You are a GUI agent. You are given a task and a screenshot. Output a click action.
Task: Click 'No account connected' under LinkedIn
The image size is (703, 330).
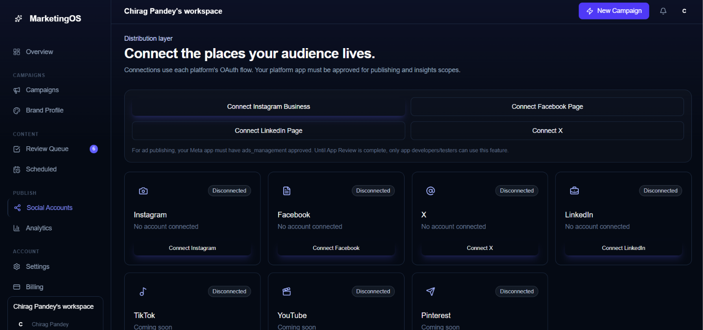click(x=597, y=227)
